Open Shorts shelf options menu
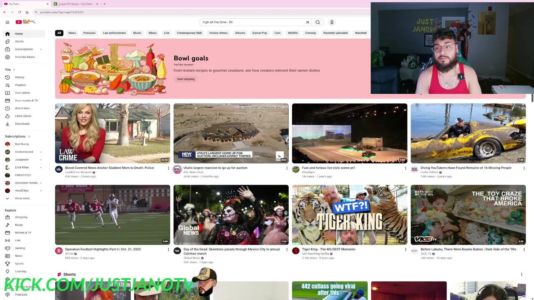This screenshot has height=300, width=534. point(521,274)
